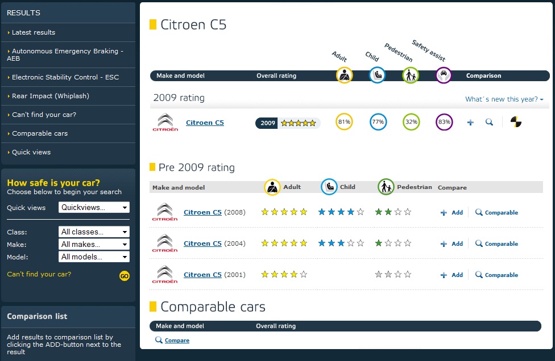Viewport: 555px width, 361px height.
Task: Click Citroen logo beside C5 (2004)
Action: [165, 243]
